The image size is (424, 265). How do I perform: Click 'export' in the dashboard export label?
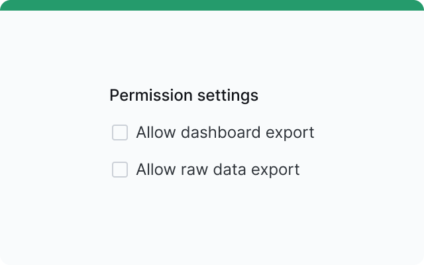pyautogui.click(x=290, y=133)
